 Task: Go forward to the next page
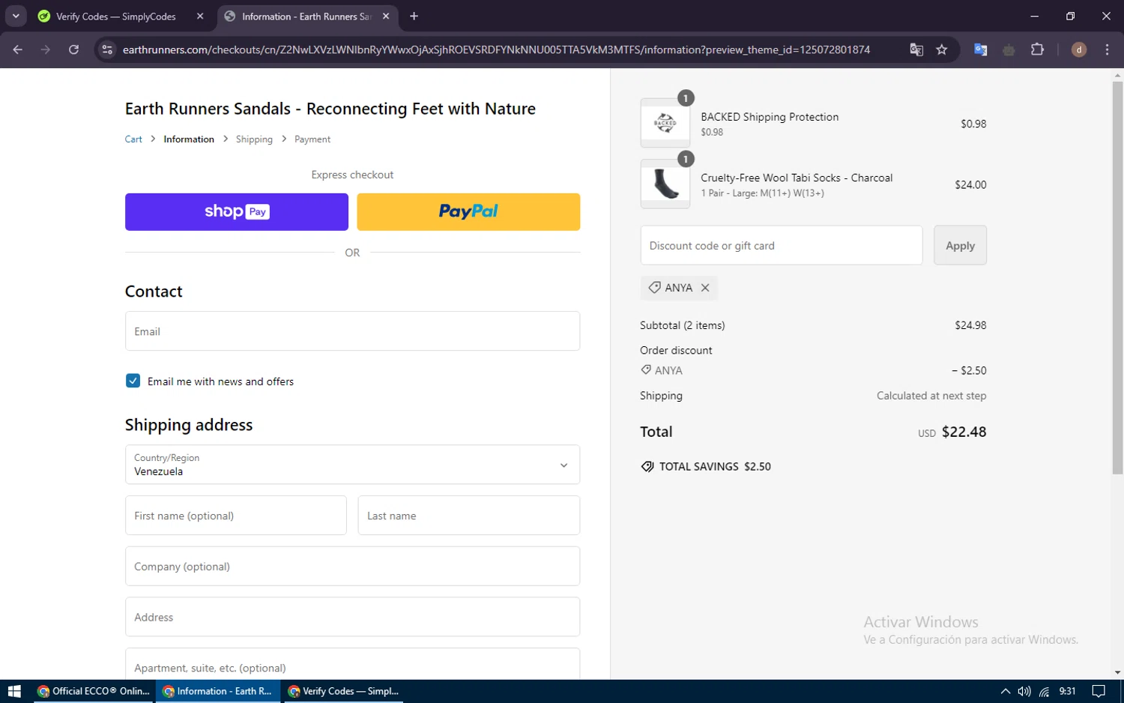click(x=46, y=49)
